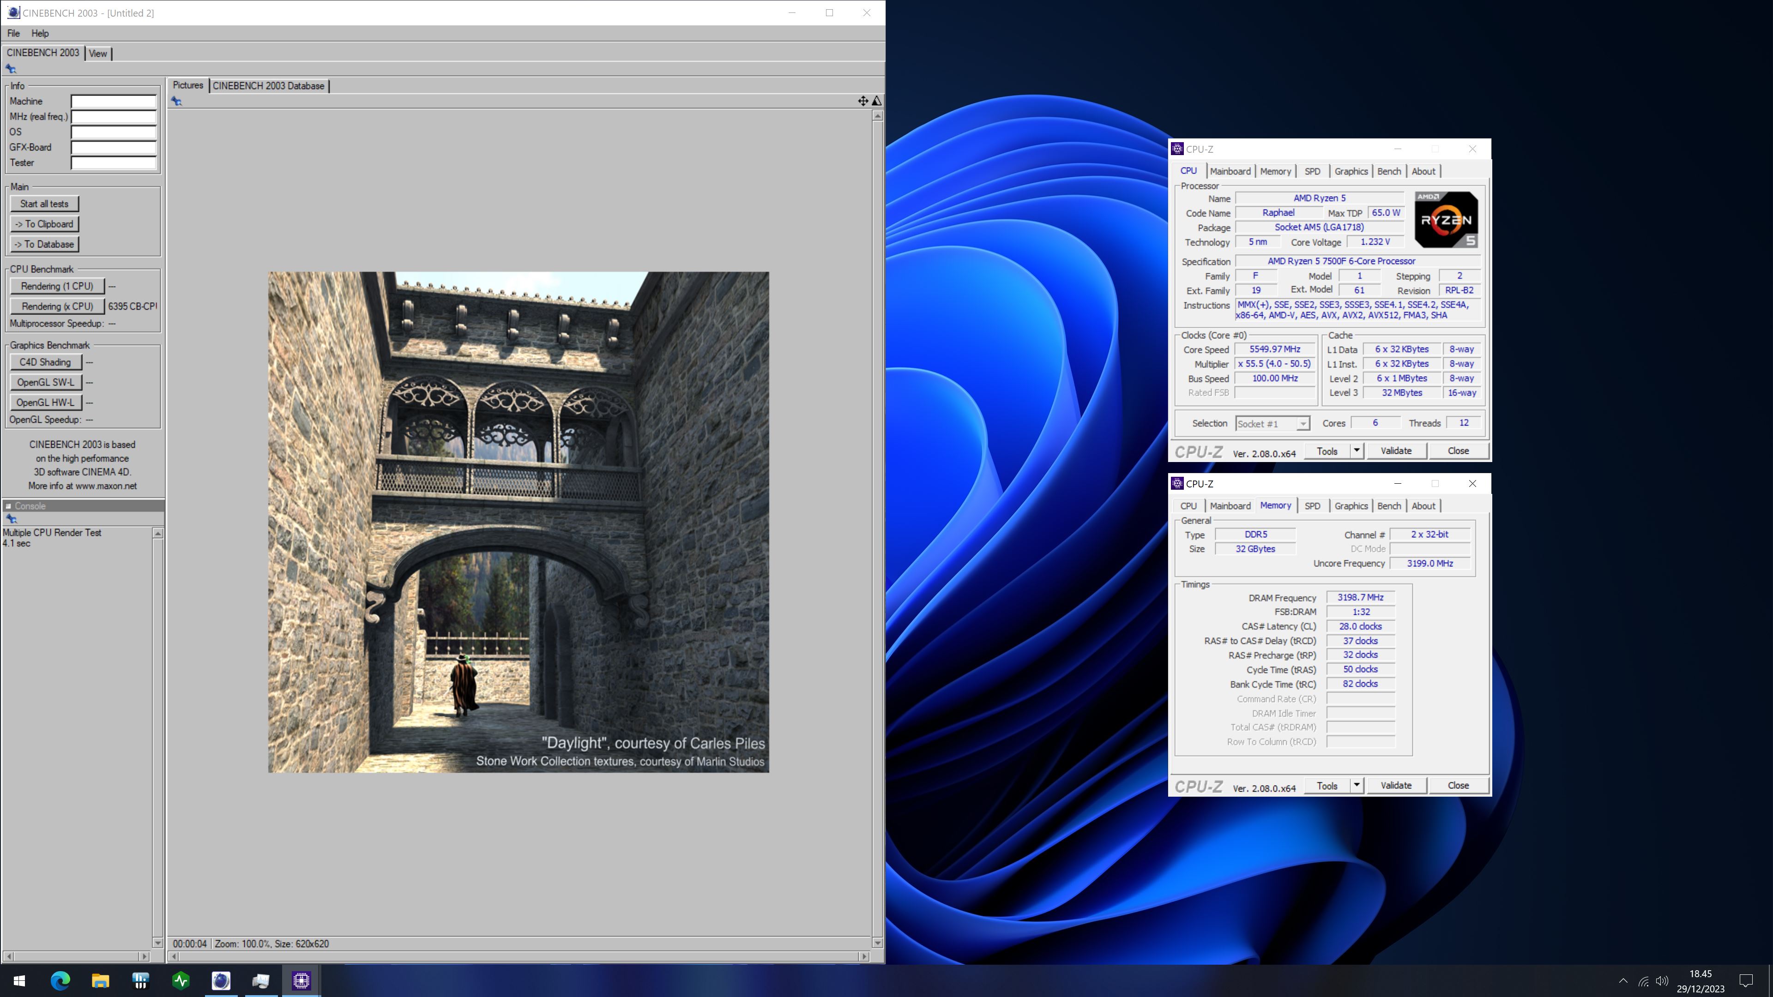Open Tools dropdown arrow in upper CPU-Z

point(1356,450)
